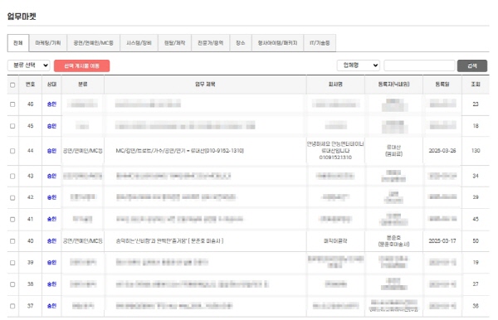Focus the search text field beside 업체명
498x320 pixels.
(419, 65)
